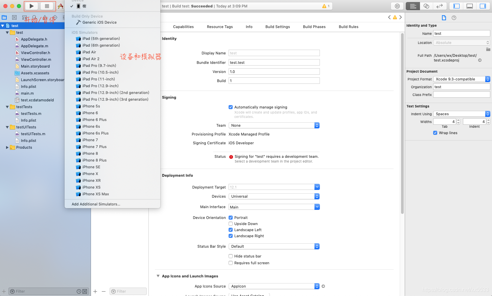This screenshot has height=296, width=492.
Task: Switch to the Build Rules tab
Action: pos(349,27)
